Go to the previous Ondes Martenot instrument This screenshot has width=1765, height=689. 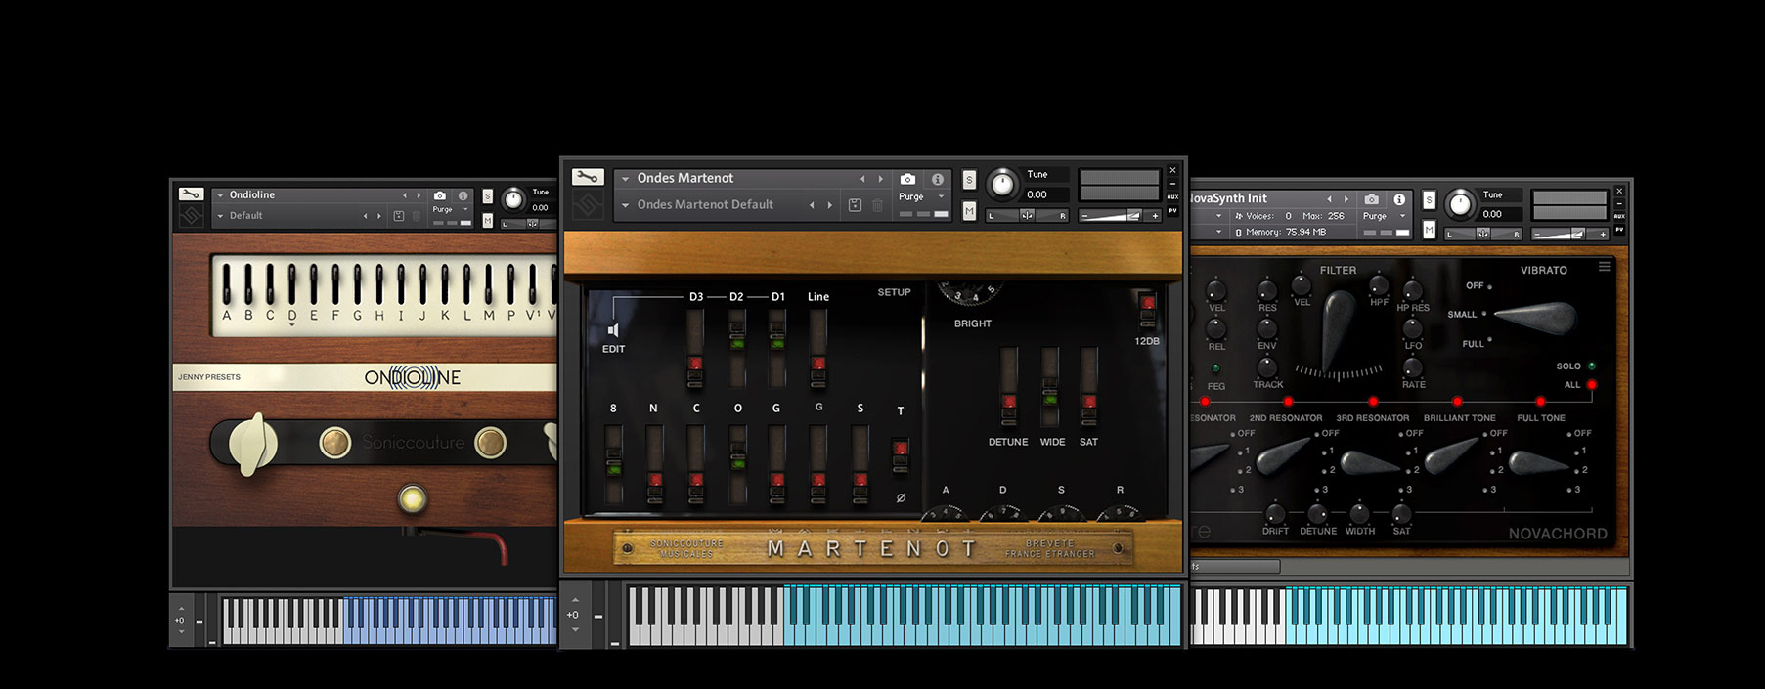pos(862,179)
